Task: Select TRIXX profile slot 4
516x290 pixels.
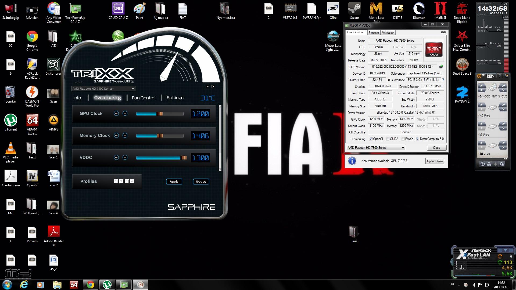Action: [132, 182]
